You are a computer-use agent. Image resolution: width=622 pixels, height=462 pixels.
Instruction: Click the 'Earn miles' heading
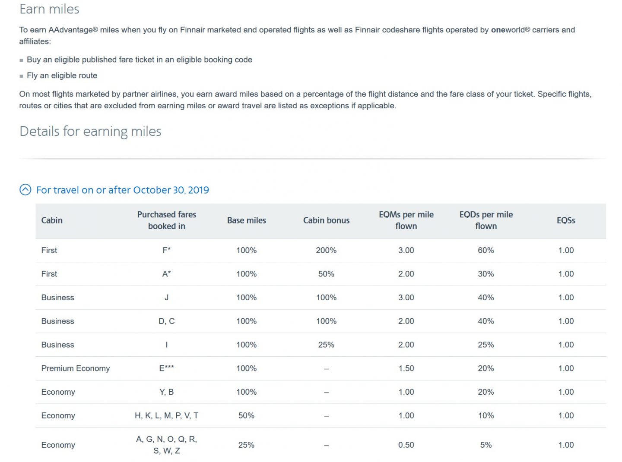49,9
